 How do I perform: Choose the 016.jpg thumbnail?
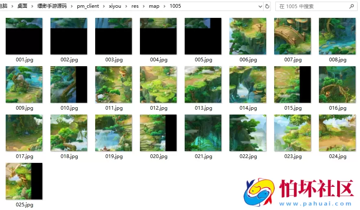337,84
